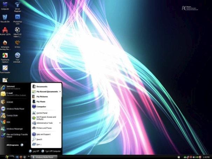The image size is (212, 159).
Task: Expand the quick launch overflow chevron
Action: (29, 157)
